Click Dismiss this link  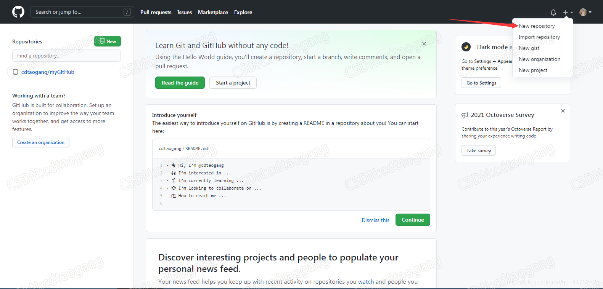[x=376, y=220]
